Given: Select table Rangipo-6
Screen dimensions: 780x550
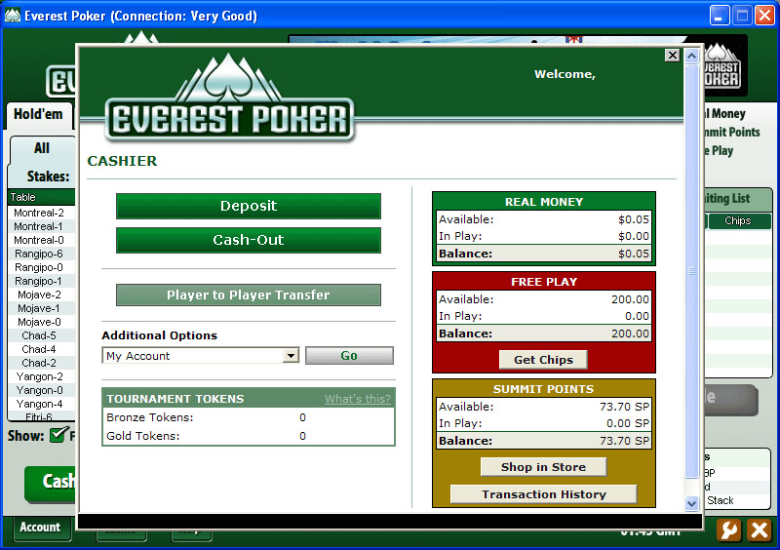Looking at the screenshot, I should coord(39,254).
